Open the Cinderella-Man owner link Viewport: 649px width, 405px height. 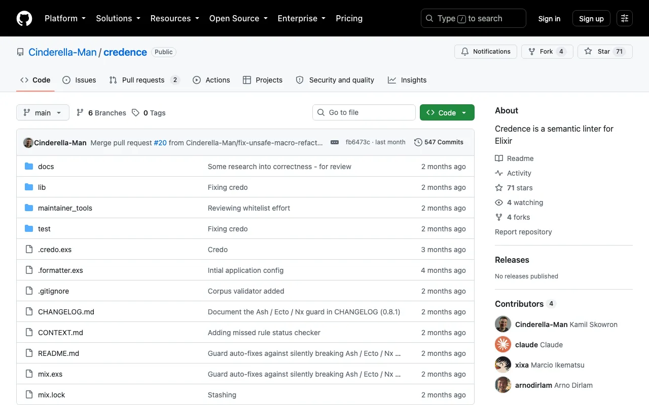click(x=62, y=52)
